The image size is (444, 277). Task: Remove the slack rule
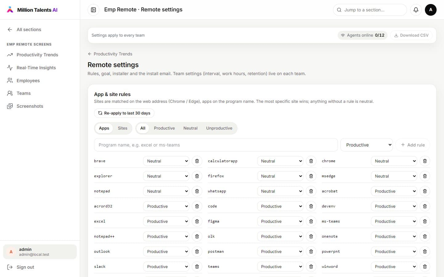[x=197, y=267]
